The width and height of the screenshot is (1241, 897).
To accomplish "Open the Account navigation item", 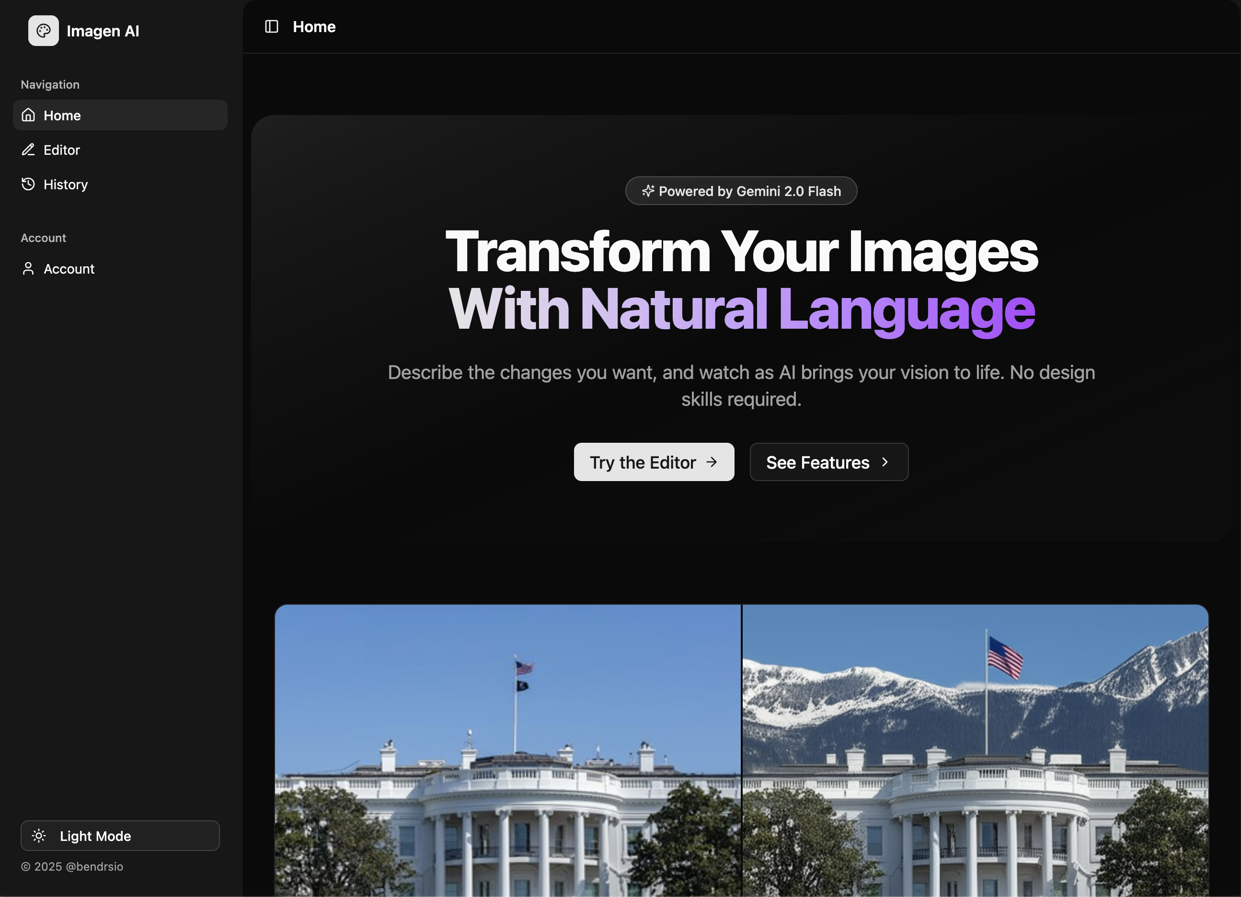I will pyautogui.click(x=120, y=269).
